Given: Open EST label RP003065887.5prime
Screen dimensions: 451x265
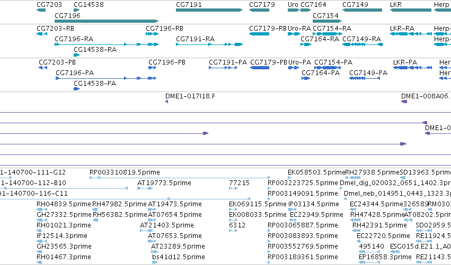Looking at the screenshot, I should tap(303, 225).
